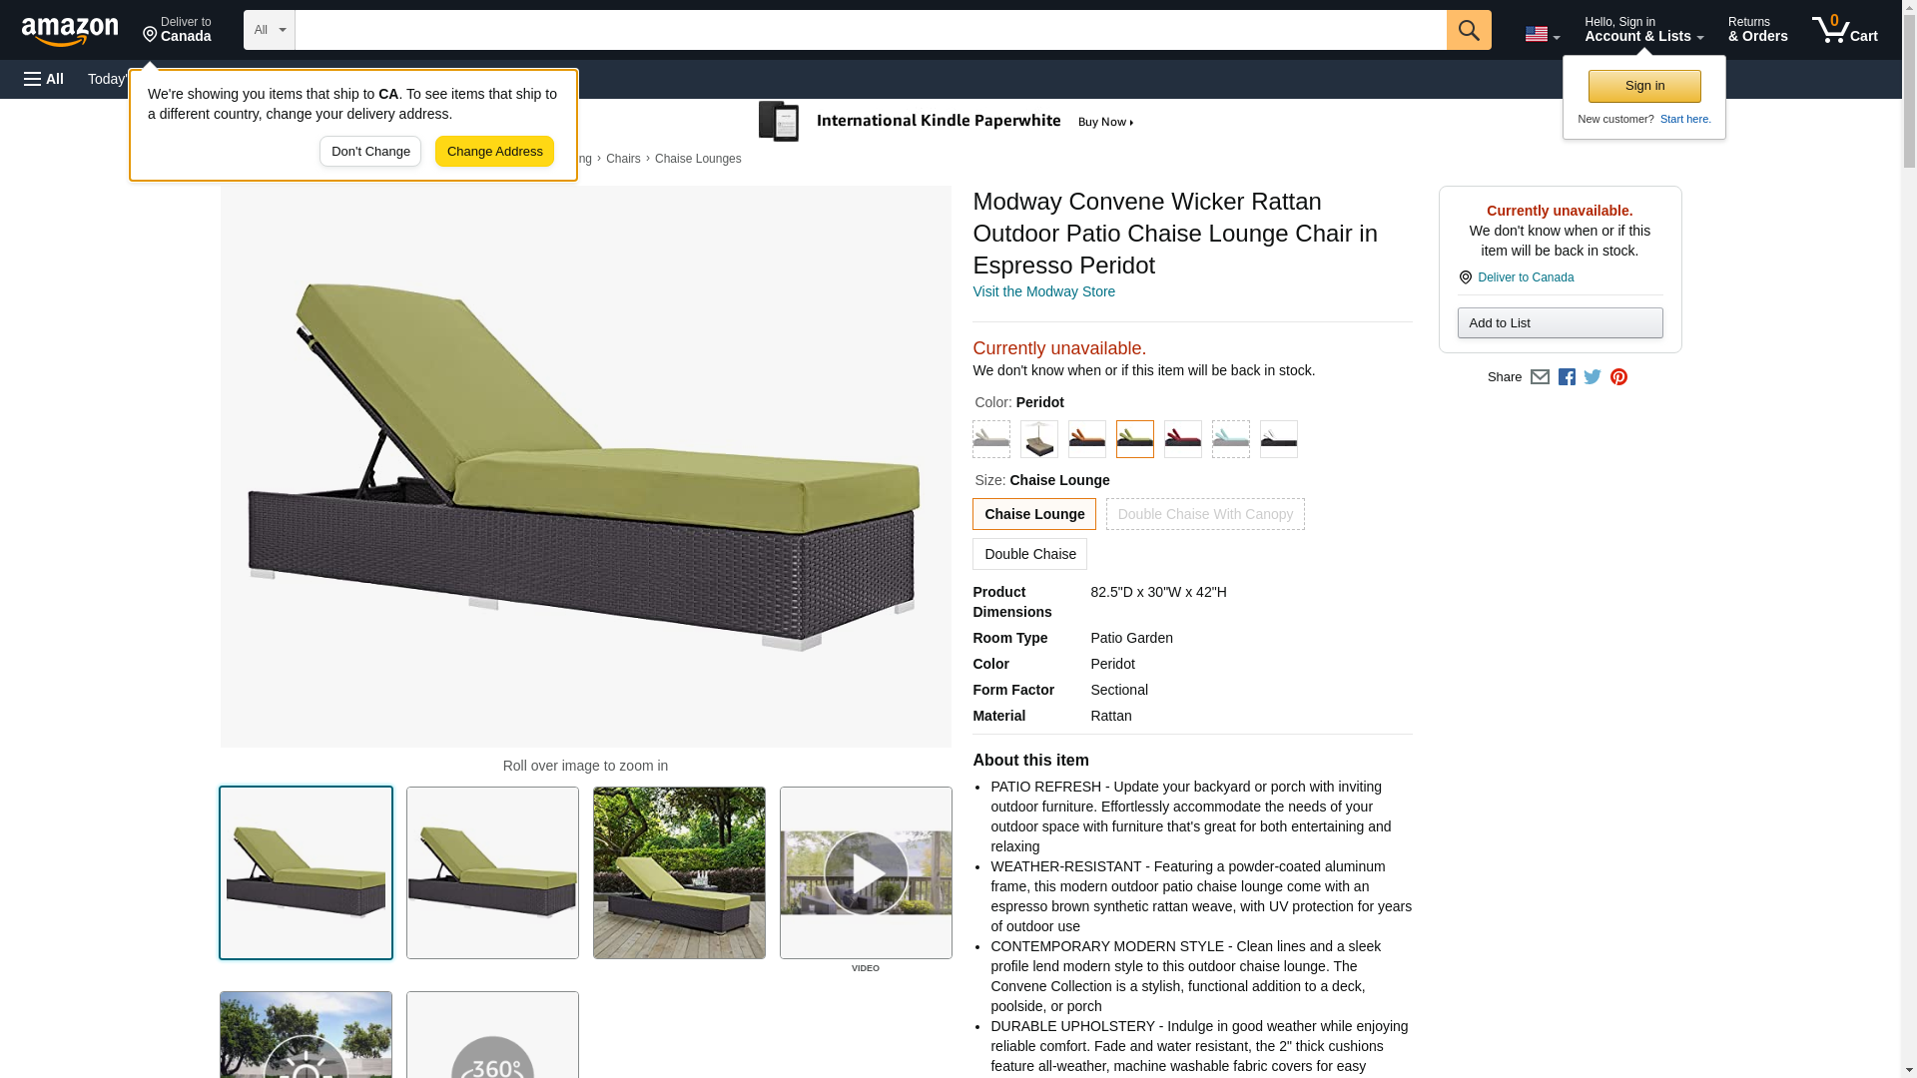Share via email envelope icon

pyautogui.click(x=1540, y=377)
